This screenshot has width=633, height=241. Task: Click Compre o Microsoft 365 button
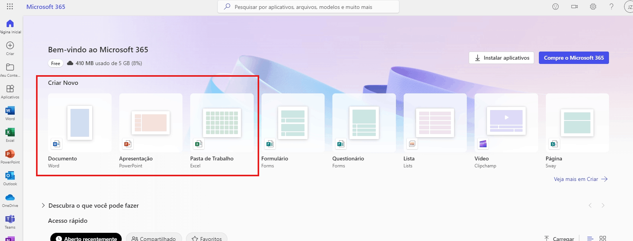click(574, 58)
